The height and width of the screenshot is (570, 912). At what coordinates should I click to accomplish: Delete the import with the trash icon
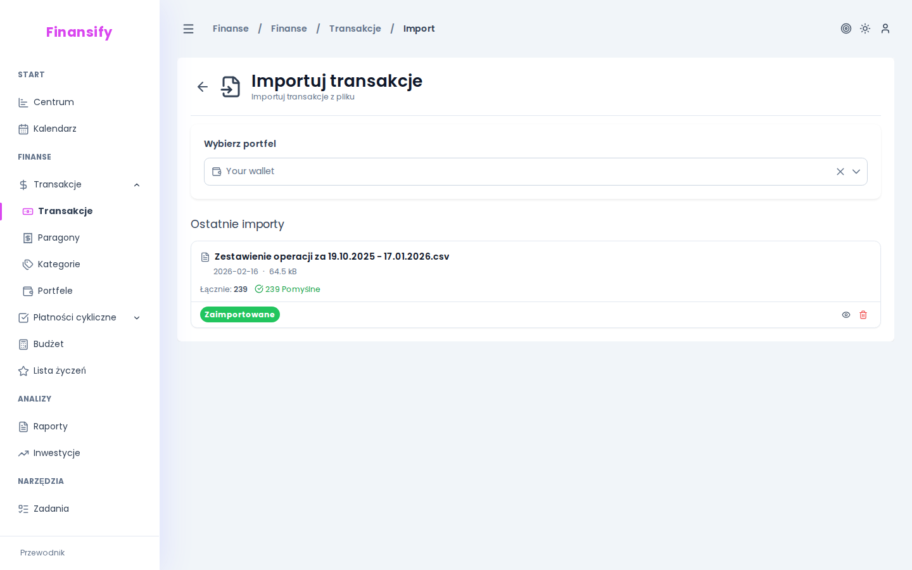point(863,315)
